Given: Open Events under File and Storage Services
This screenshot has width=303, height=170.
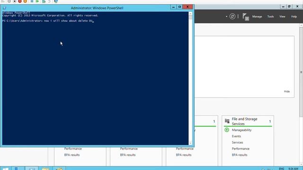Looking at the screenshot, I should (x=236, y=136).
